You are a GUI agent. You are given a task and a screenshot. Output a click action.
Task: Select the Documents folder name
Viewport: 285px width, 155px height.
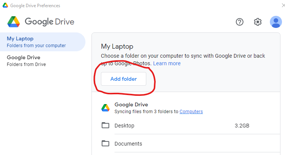[128, 144]
